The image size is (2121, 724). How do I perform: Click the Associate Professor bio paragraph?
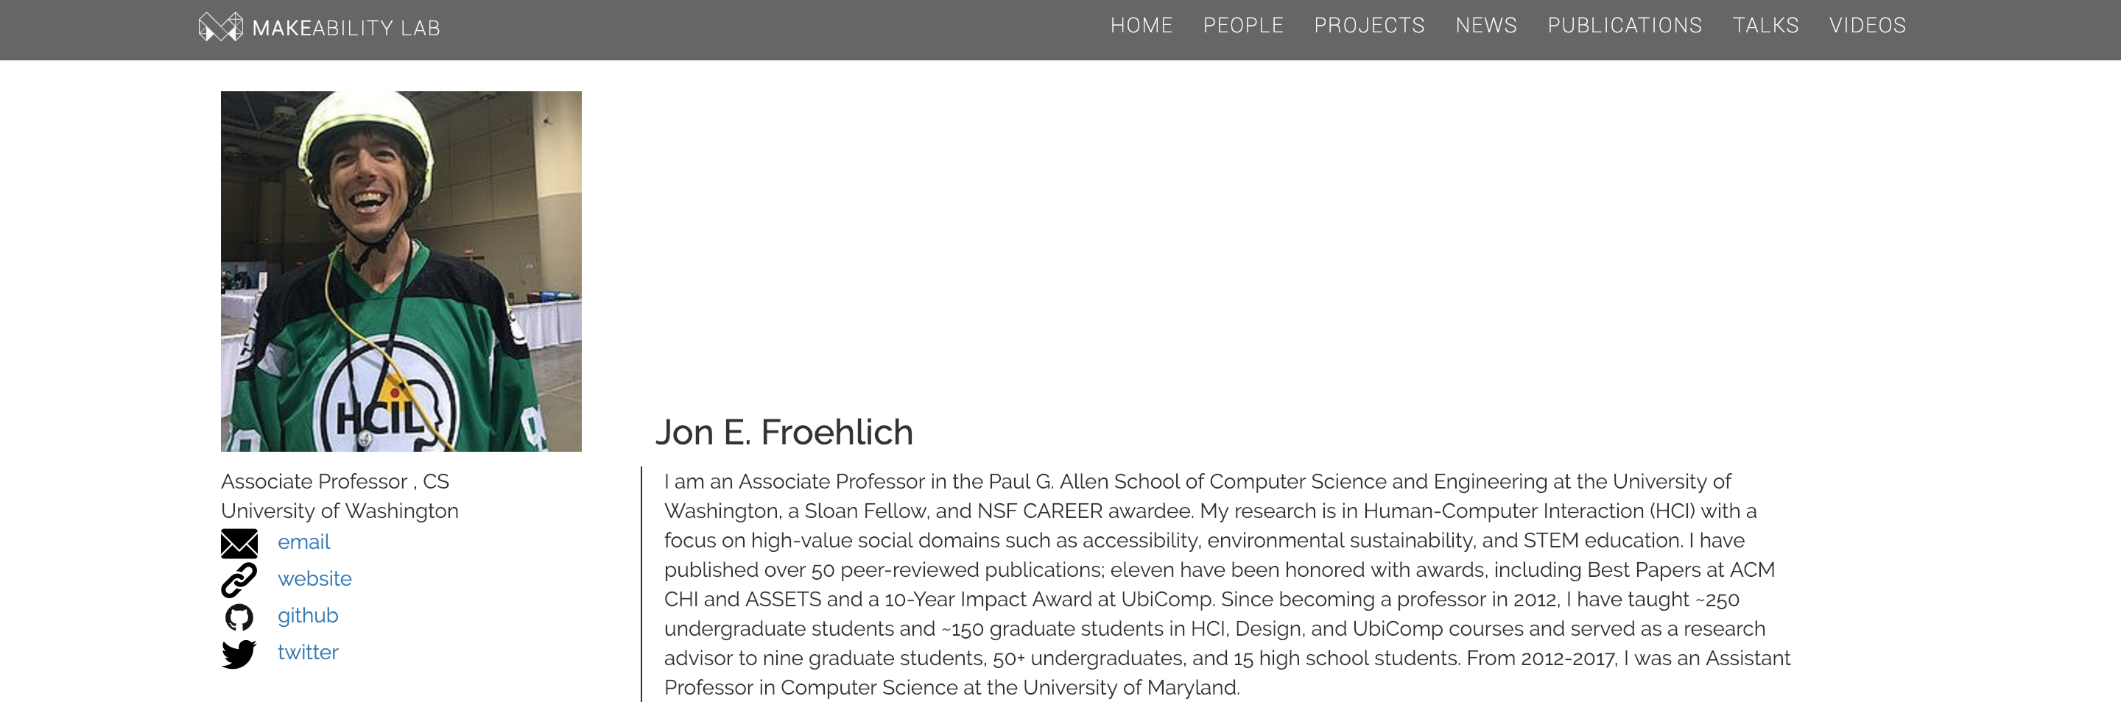[1227, 584]
